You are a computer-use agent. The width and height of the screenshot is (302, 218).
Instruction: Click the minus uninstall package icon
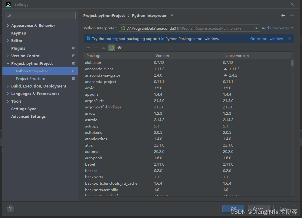[96, 48]
